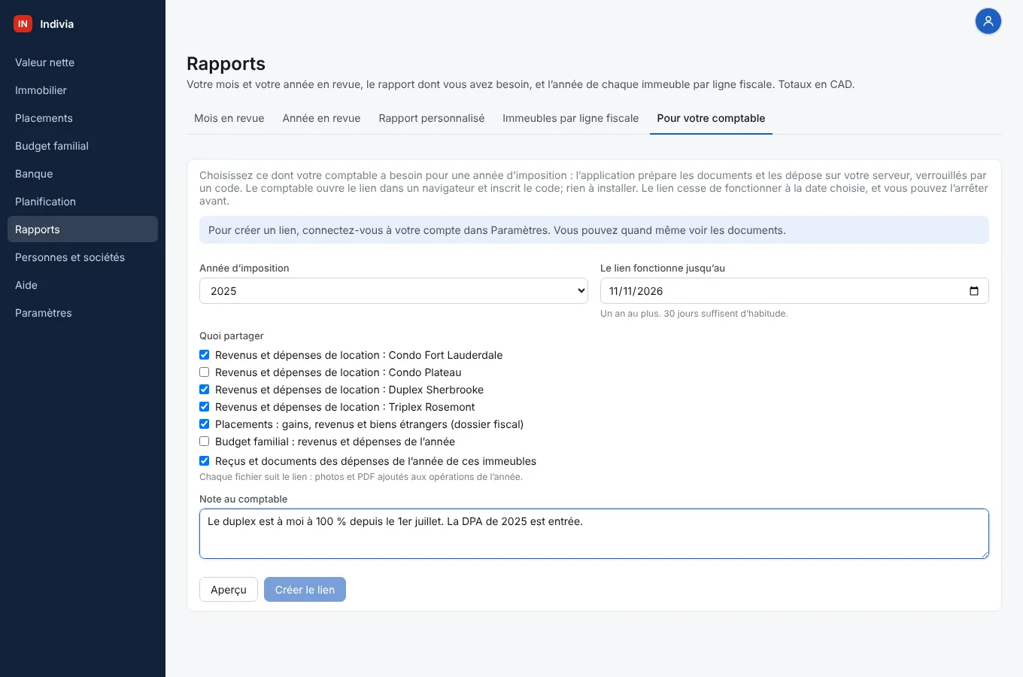
Task: Open the Immeubles par ligne fiscale tab
Action: tap(571, 118)
